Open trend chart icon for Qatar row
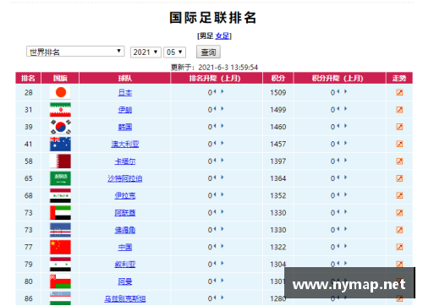This screenshot has width=423, height=306. (399, 161)
